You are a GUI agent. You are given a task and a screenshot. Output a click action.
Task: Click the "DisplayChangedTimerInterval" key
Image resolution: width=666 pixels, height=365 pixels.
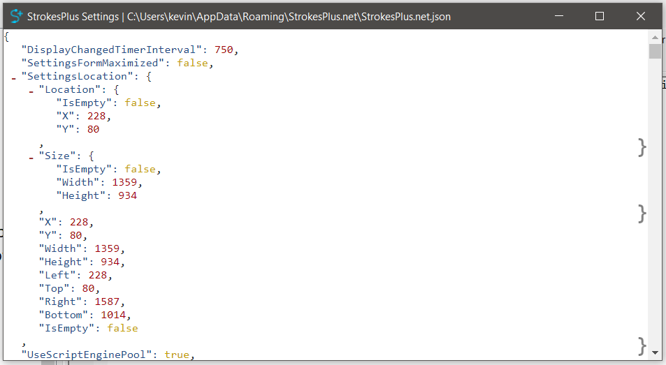111,50
